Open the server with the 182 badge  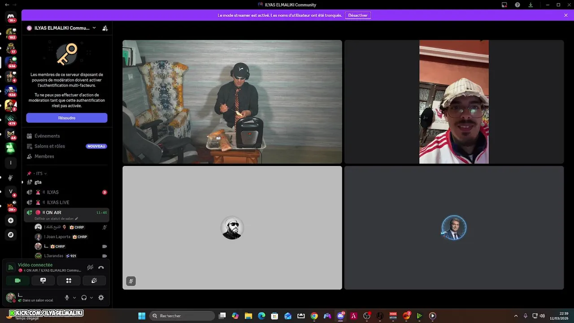[x=11, y=33]
